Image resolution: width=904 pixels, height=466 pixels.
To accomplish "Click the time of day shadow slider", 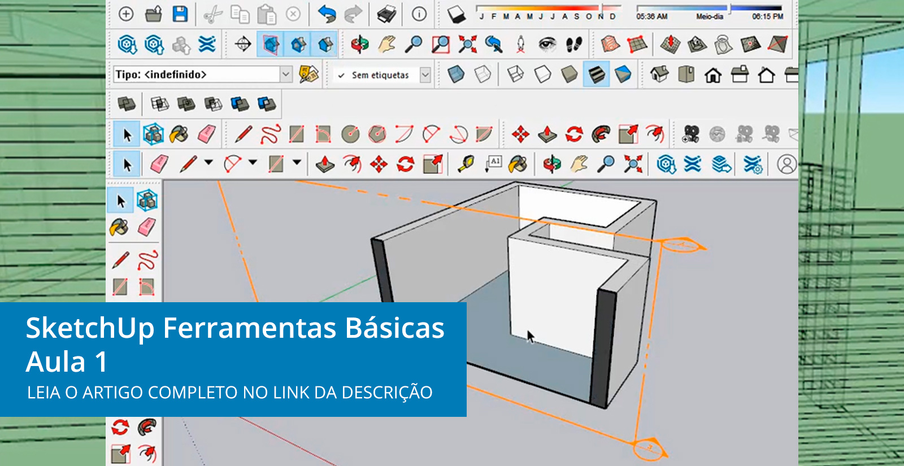I will click(x=709, y=8).
